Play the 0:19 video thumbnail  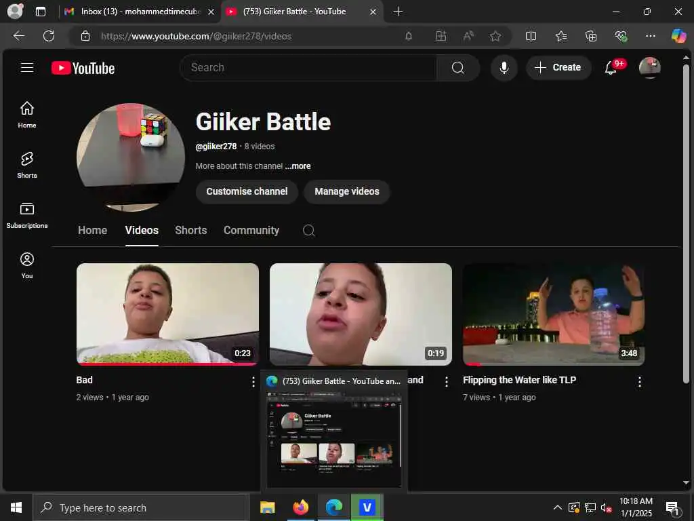[361, 314]
